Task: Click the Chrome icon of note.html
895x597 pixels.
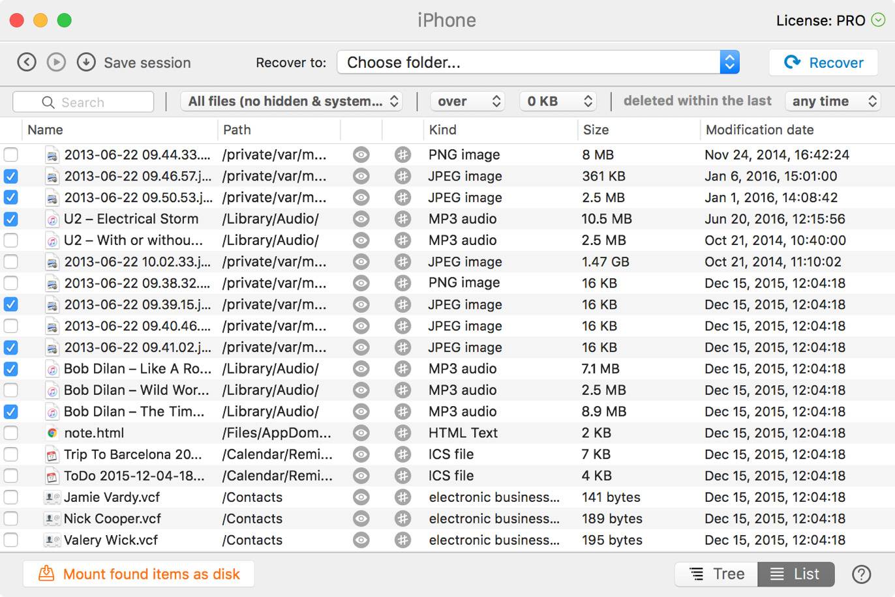Action: pyautogui.click(x=52, y=433)
